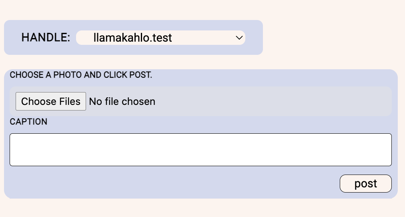The width and height of the screenshot is (405, 217).
Task: Click 'CHOOSE A PHOTO AND CLICK POST.' instruction
Action: click(x=81, y=75)
